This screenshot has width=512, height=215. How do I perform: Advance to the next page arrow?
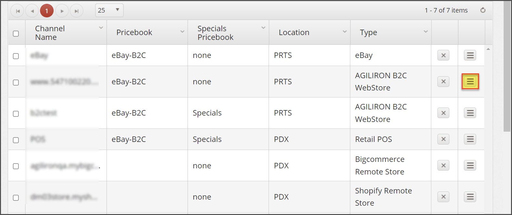click(x=62, y=11)
